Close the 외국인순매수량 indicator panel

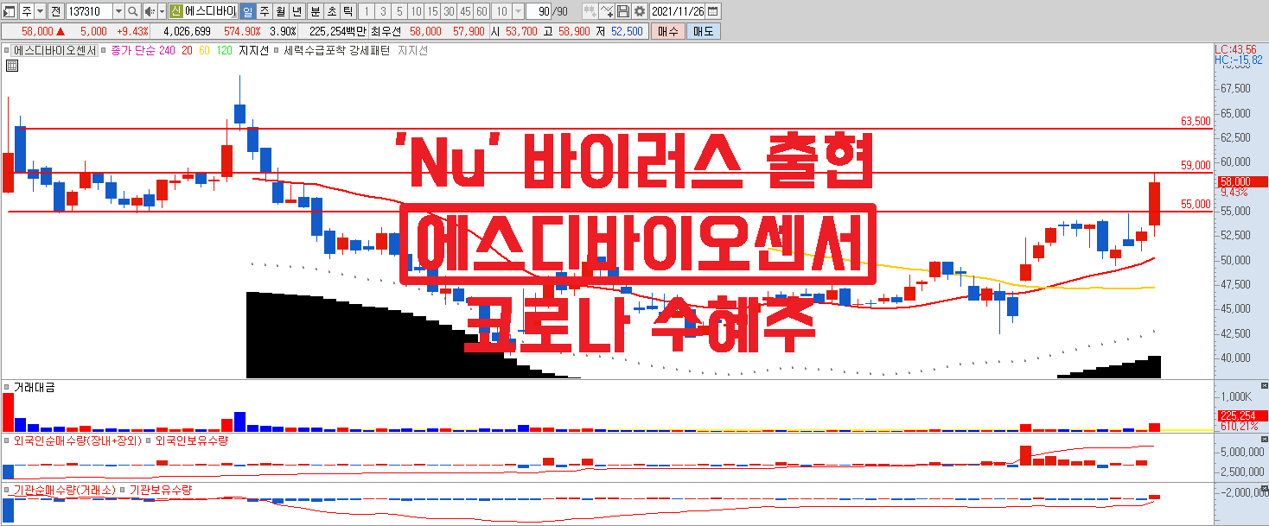pyautogui.click(x=1264, y=438)
